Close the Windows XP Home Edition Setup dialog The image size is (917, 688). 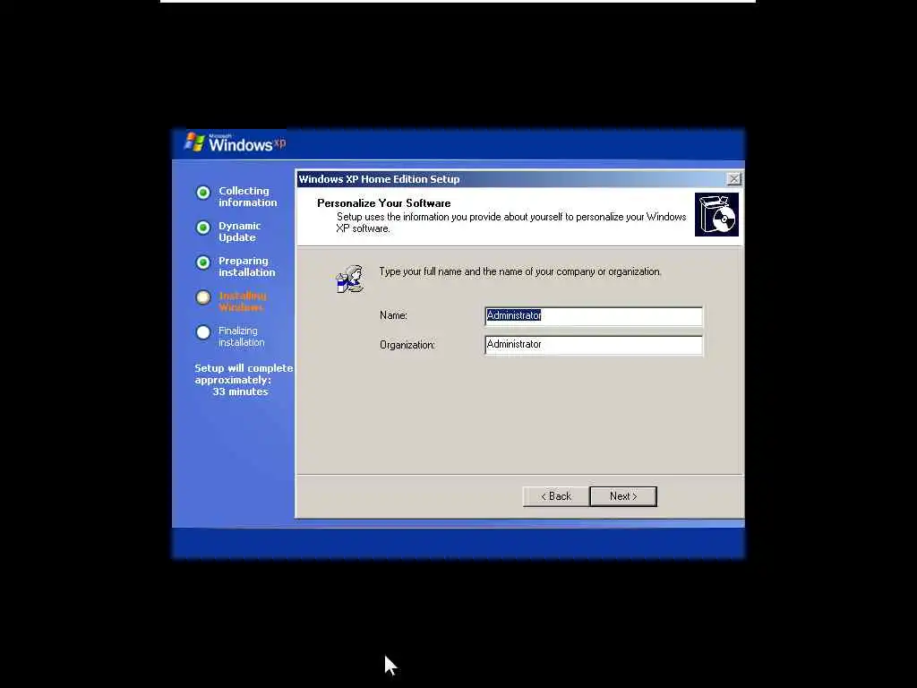tap(733, 179)
